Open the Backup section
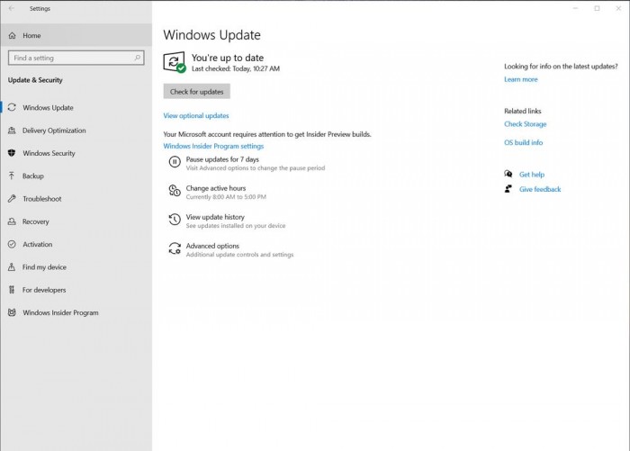 pos(76,176)
